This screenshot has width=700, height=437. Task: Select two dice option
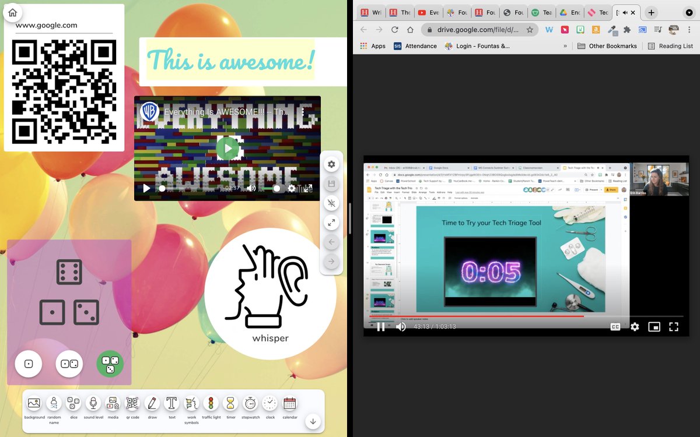[x=69, y=364]
